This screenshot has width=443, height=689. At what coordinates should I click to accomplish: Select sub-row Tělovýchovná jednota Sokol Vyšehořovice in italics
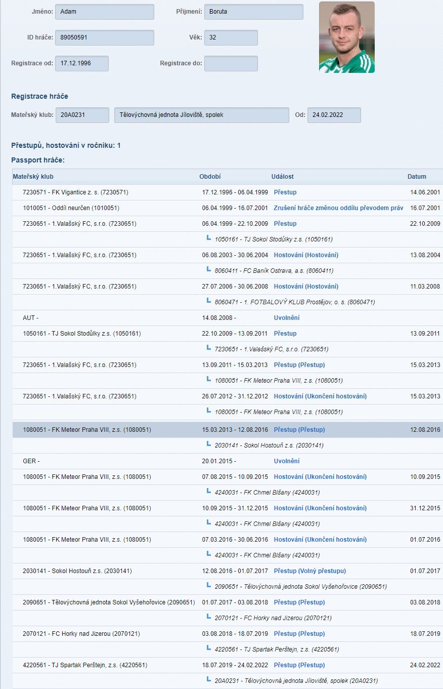click(x=228, y=587)
